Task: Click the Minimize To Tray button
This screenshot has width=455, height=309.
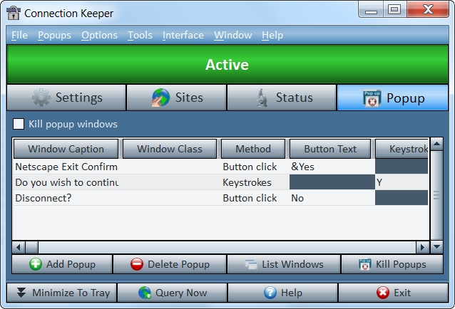Action: pyautogui.click(x=61, y=293)
